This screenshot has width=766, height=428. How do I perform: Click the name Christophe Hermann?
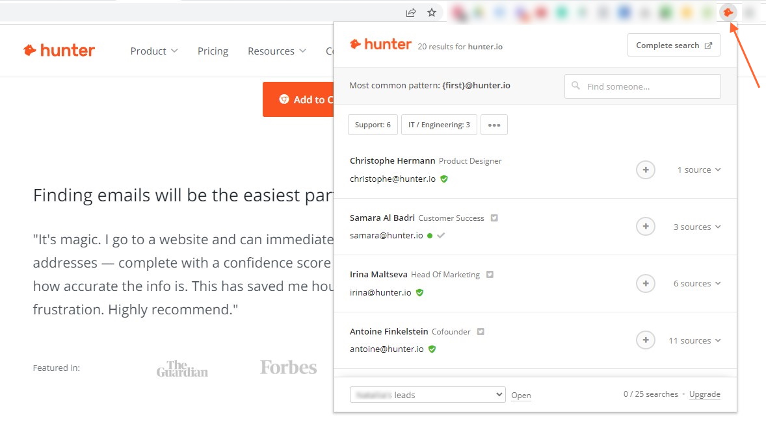click(x=392, y=160)
